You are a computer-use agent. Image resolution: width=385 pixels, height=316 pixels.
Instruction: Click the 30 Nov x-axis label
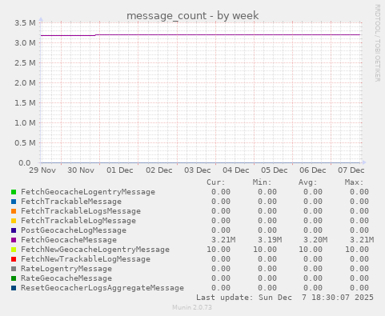[x=81, y=170]
